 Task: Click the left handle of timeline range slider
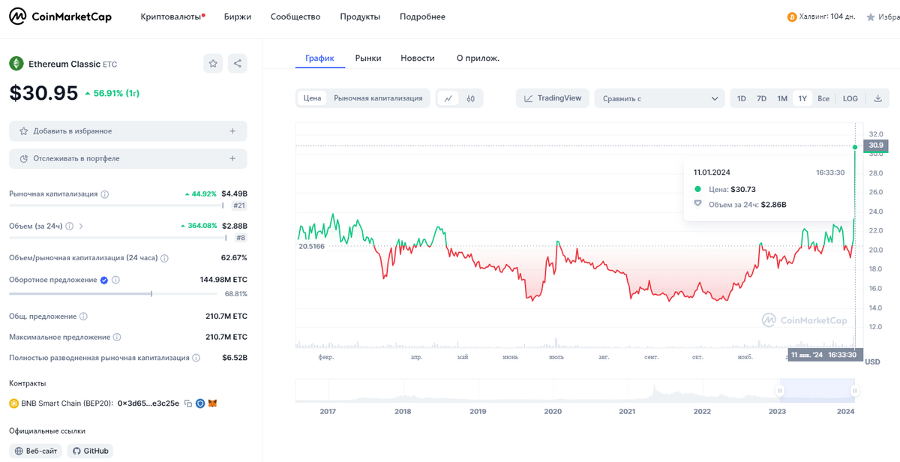click(x=781, y=391)
